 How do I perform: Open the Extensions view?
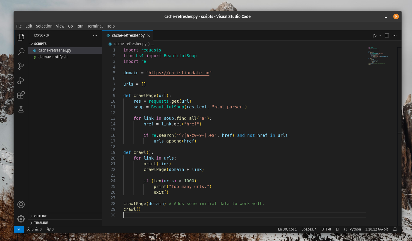pos(21,95)
